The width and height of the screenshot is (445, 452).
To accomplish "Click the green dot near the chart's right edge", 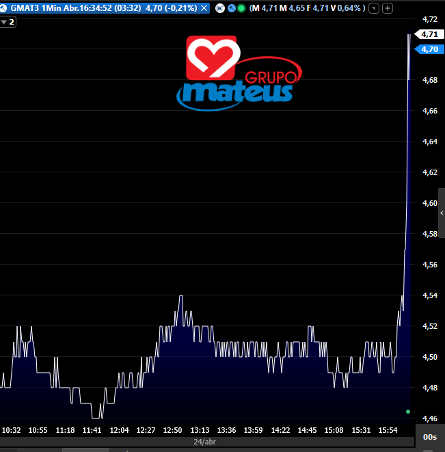I will pyautogui.click(x=408, y=412).
